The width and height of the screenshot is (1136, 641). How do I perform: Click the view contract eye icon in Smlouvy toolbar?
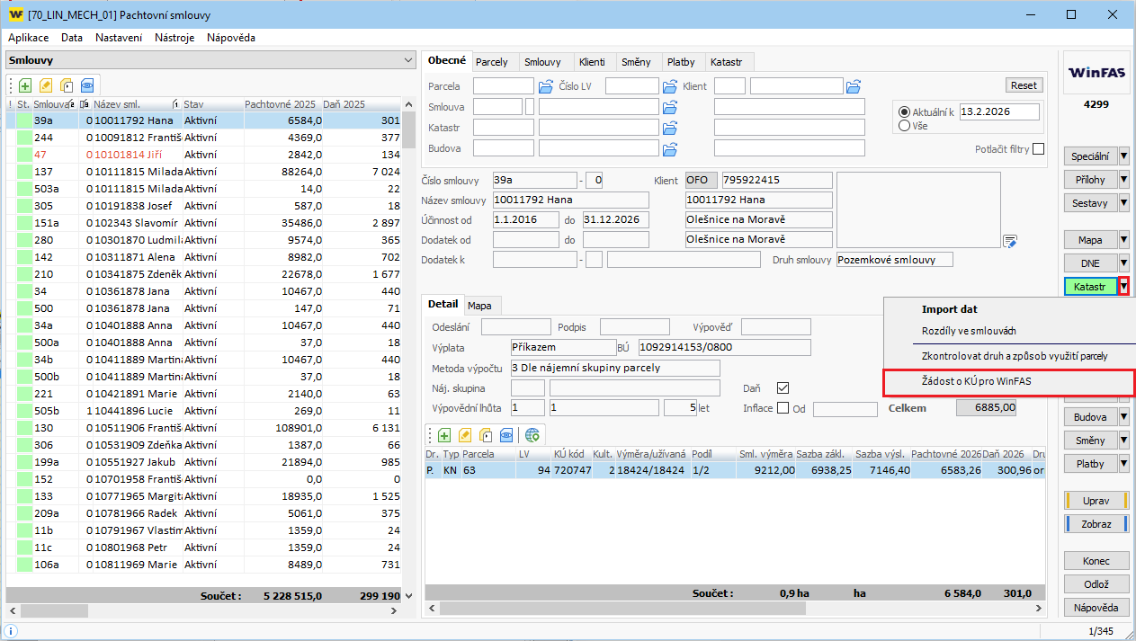[87, 85]
